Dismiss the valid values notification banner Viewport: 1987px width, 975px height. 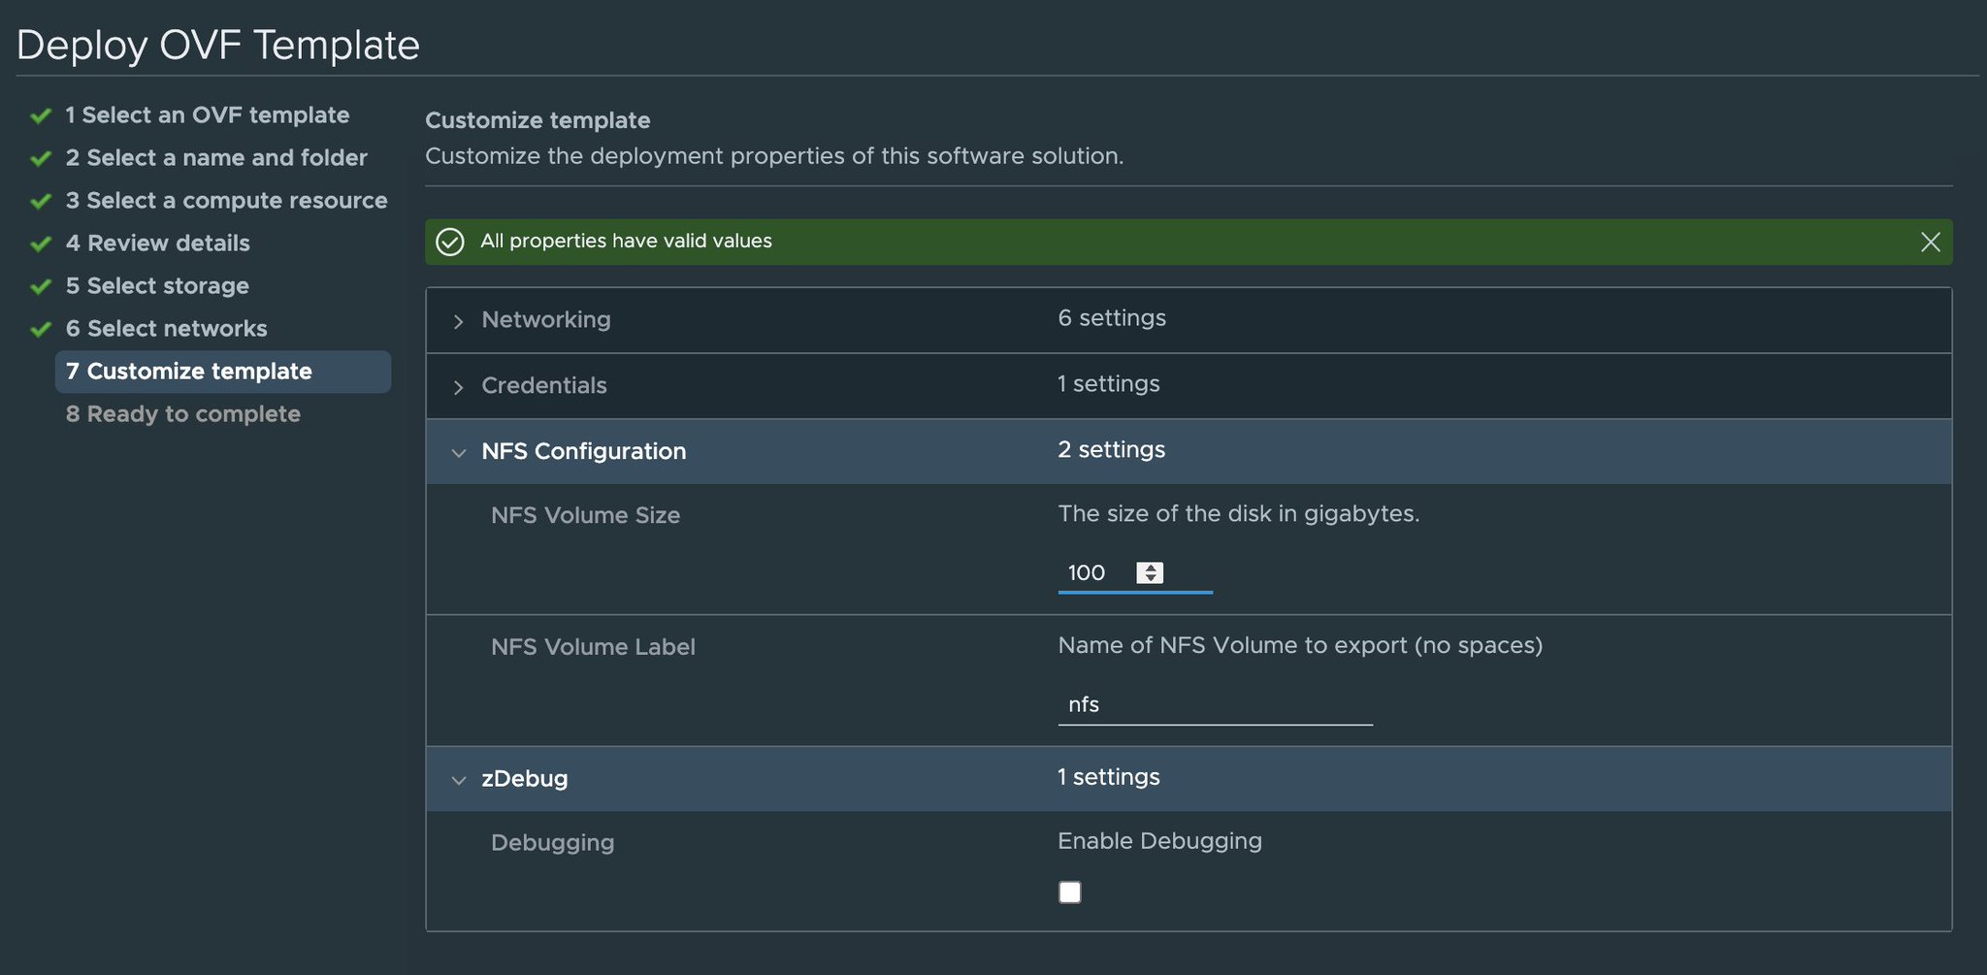(1930, 242)
